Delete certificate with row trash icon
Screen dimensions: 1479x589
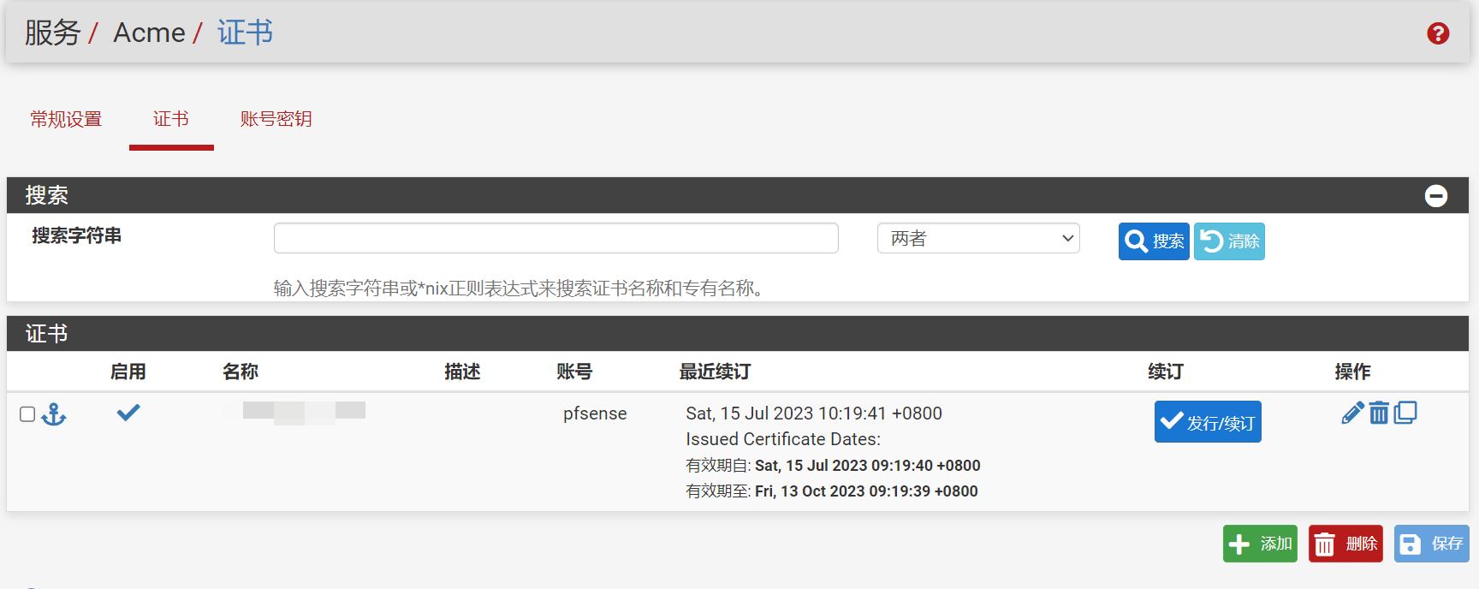tap(1379, 413)
